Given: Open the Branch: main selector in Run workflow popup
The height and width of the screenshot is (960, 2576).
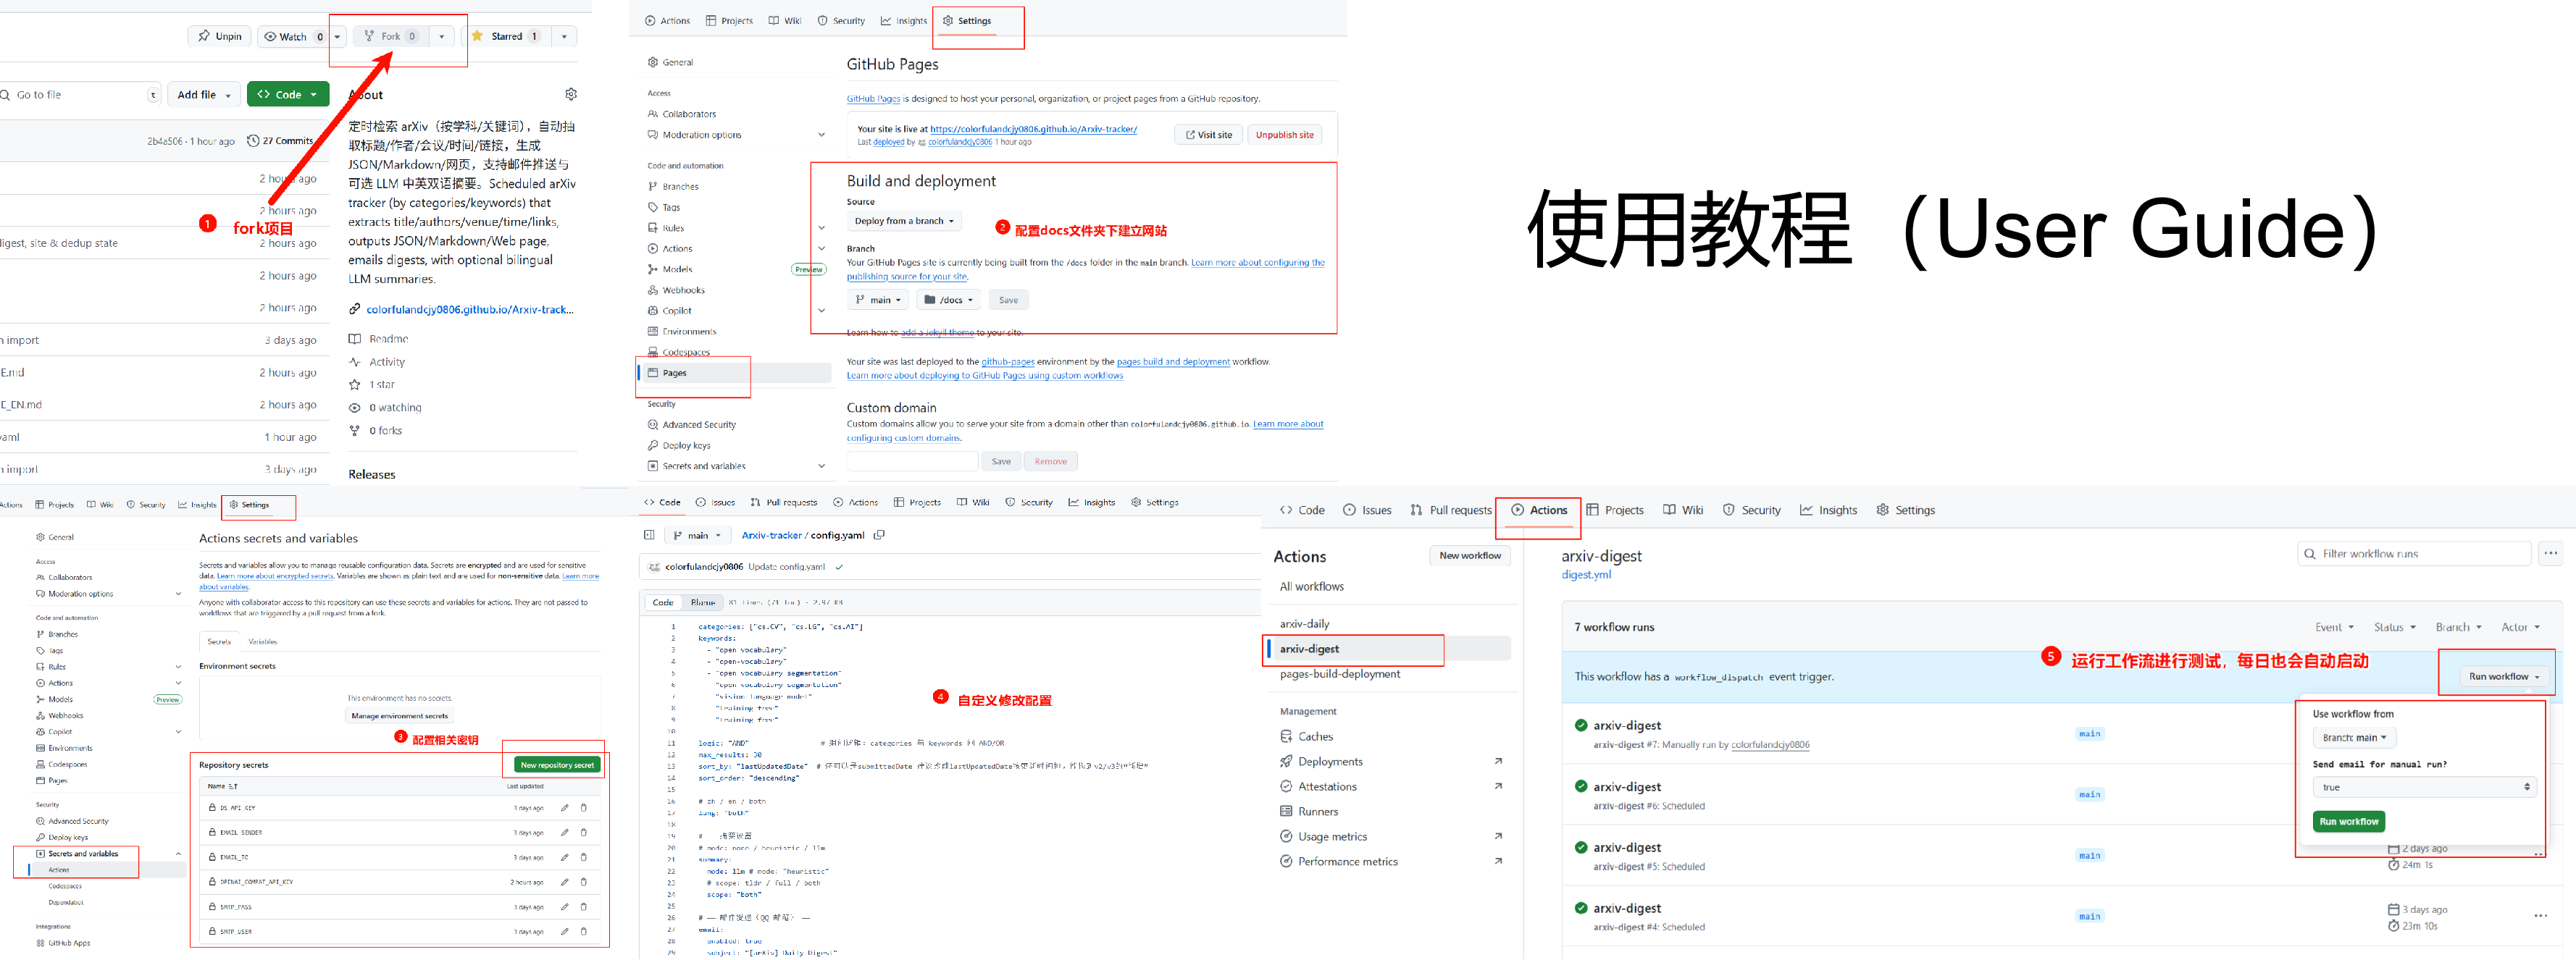Looking at the screenshot, I should pos(2354,737).
